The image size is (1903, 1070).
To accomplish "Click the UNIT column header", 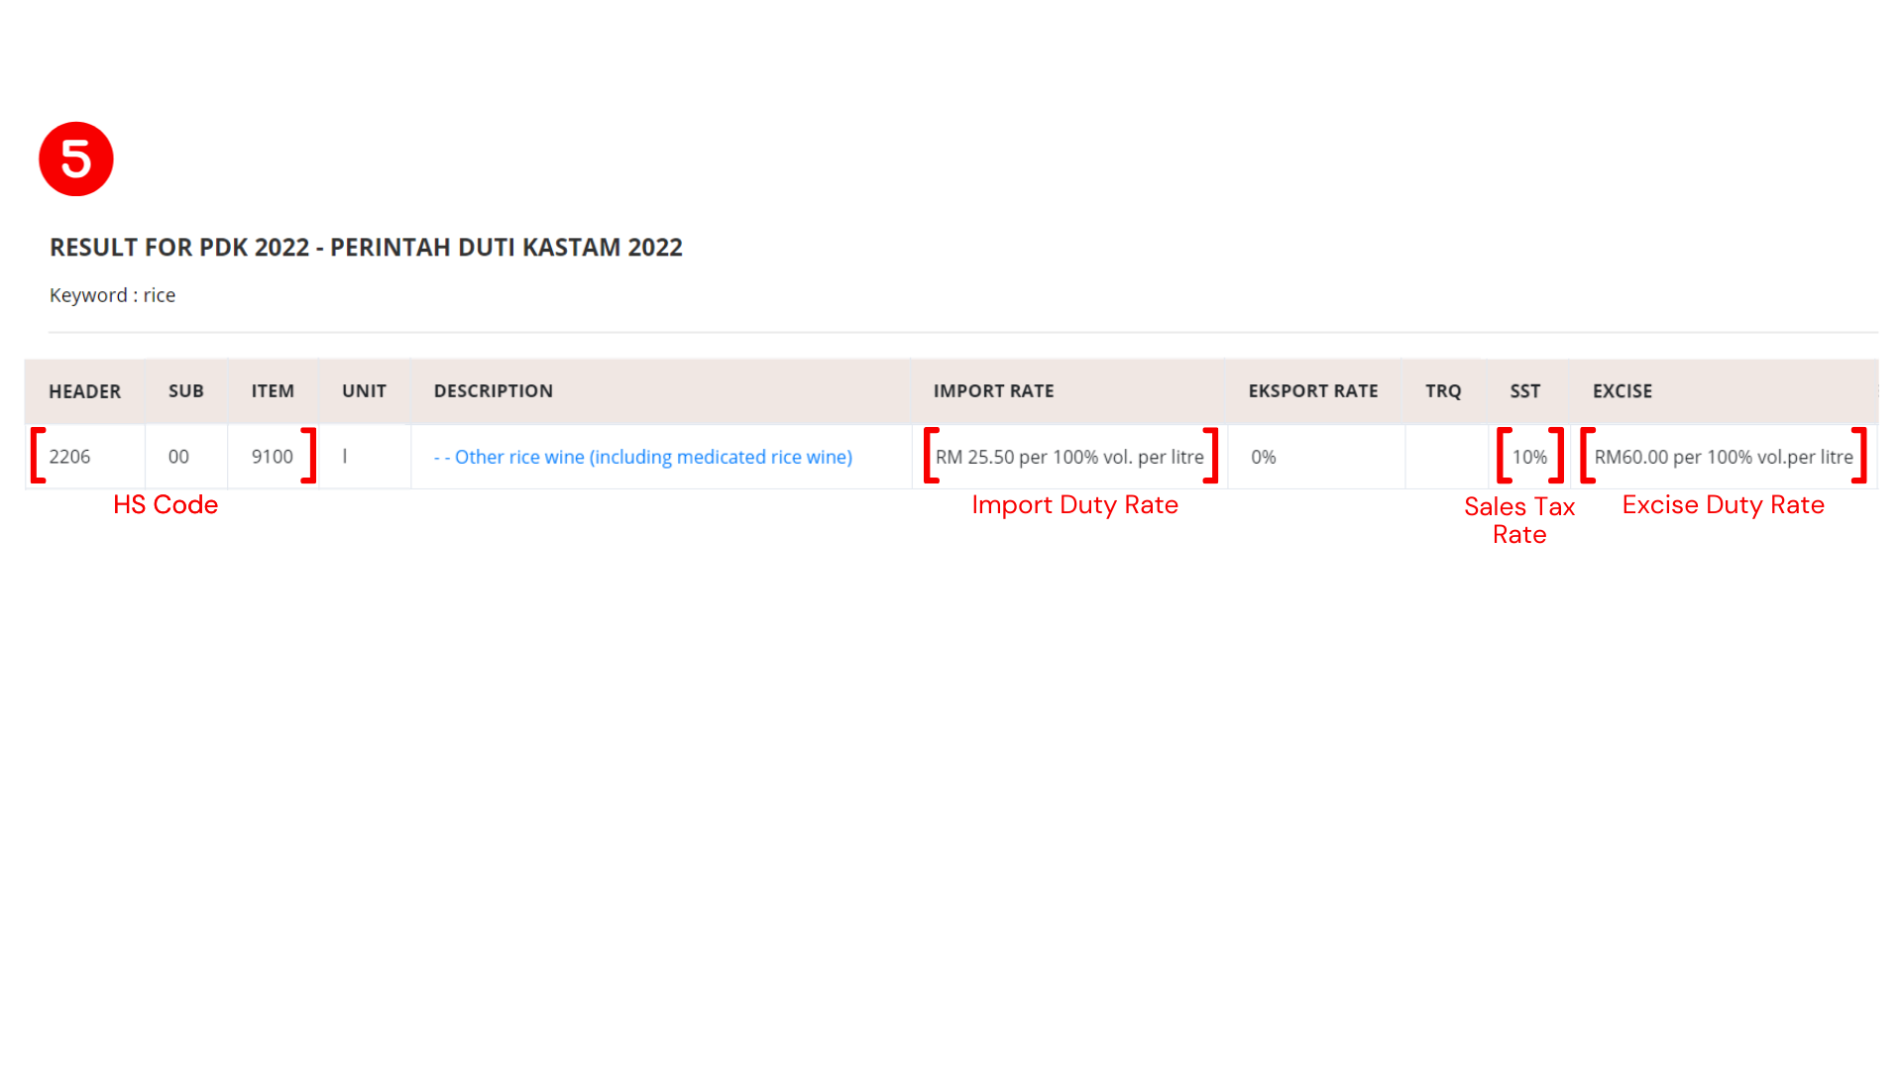I will pyautogui.click(x=363, y=391).
